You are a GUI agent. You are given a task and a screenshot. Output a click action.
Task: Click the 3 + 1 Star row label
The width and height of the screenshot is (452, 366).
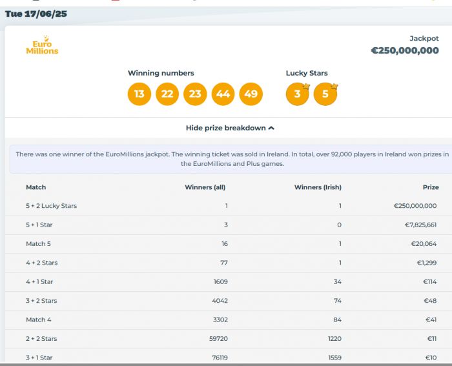pos(39,358)
